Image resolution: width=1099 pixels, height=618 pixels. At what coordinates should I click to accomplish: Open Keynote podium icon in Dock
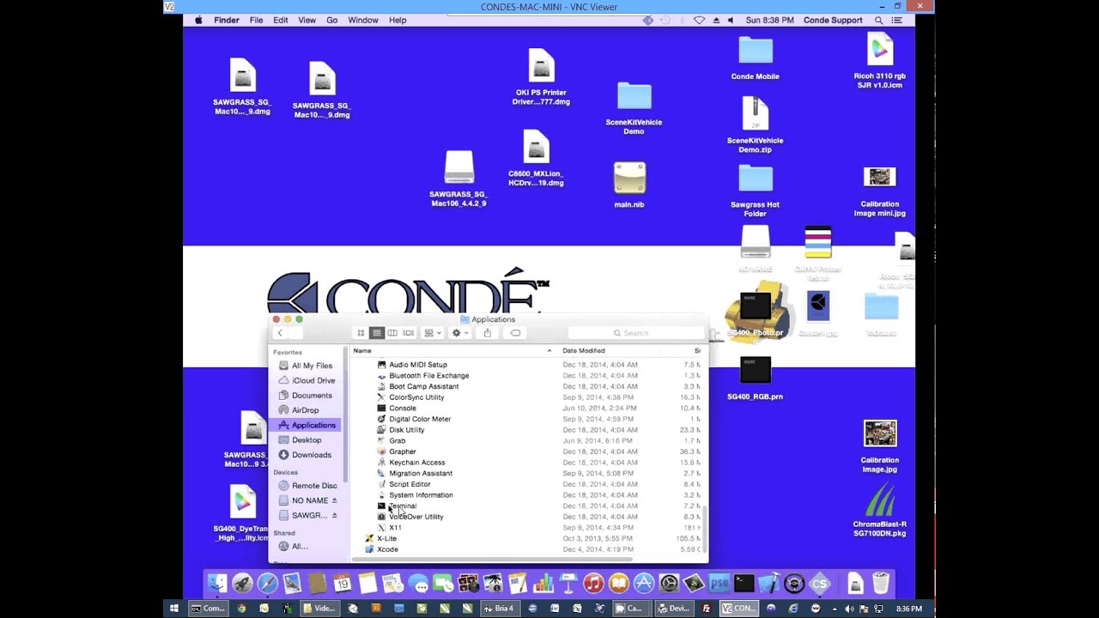tap(568, 584)
